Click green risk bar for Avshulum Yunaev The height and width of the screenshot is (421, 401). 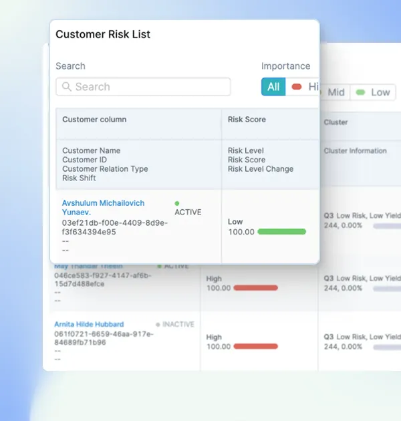click(281, 232)
